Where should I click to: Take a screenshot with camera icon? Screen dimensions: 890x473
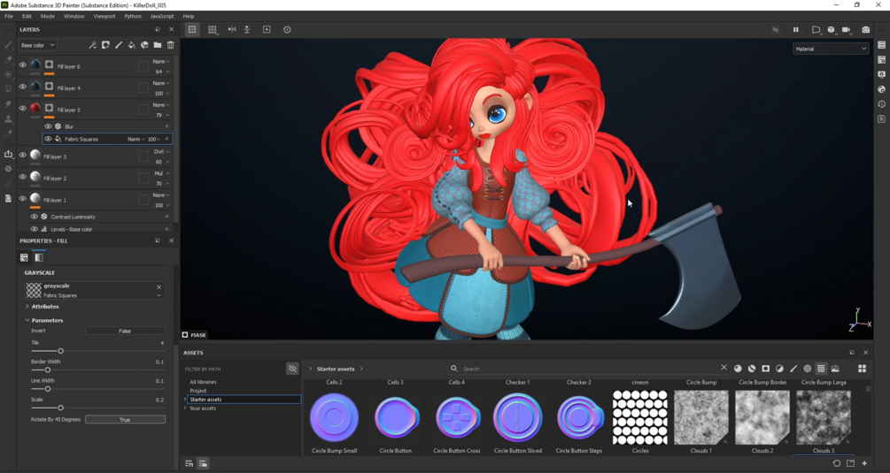pos(865,29)
